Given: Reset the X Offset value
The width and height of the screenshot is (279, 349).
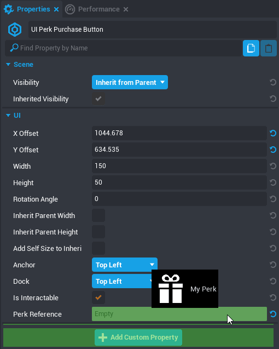Looking at the screenshot, I should [273, 133].
